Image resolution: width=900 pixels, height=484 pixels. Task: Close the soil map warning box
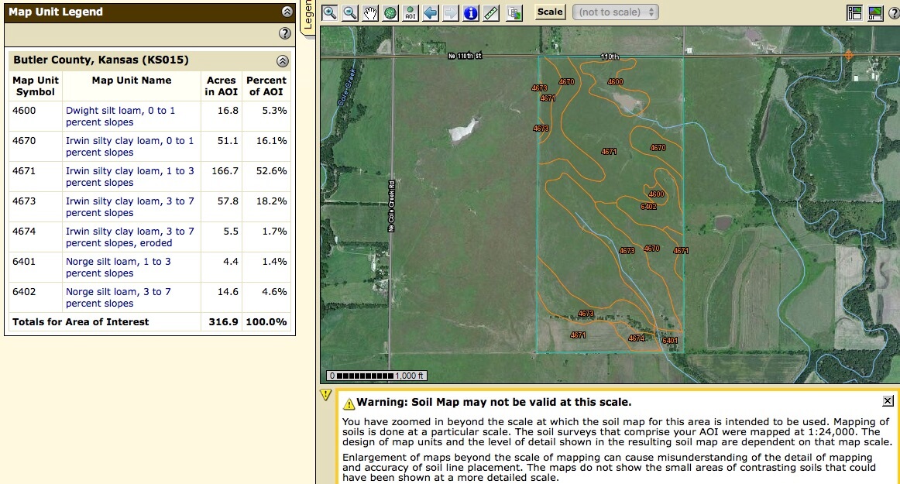pos(888,401)
